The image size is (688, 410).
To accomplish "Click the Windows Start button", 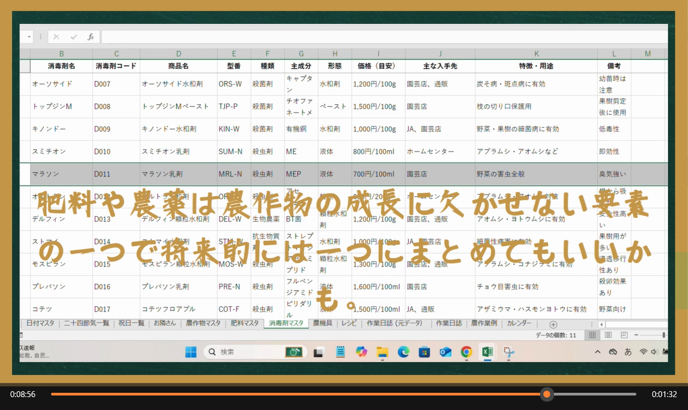I will 191,352.
